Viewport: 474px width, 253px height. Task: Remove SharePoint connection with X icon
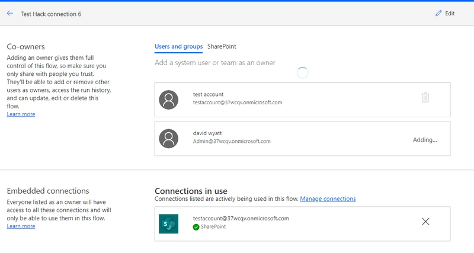(425, 222)
